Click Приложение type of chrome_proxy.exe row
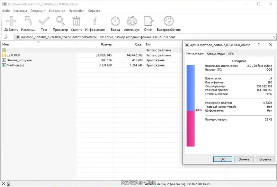 155,60
